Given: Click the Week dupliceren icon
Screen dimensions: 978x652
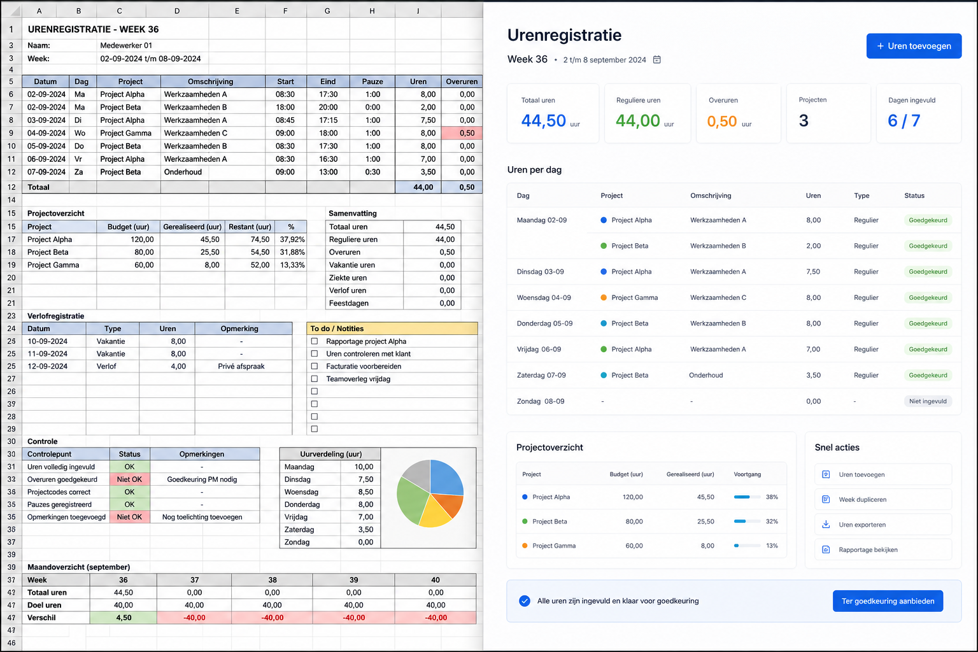Looking at the screenshot, I should (826, 499).
